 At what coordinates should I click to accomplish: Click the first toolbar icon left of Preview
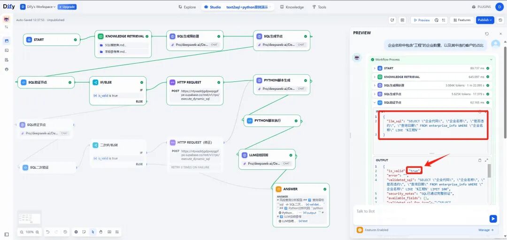pos(392,20)
